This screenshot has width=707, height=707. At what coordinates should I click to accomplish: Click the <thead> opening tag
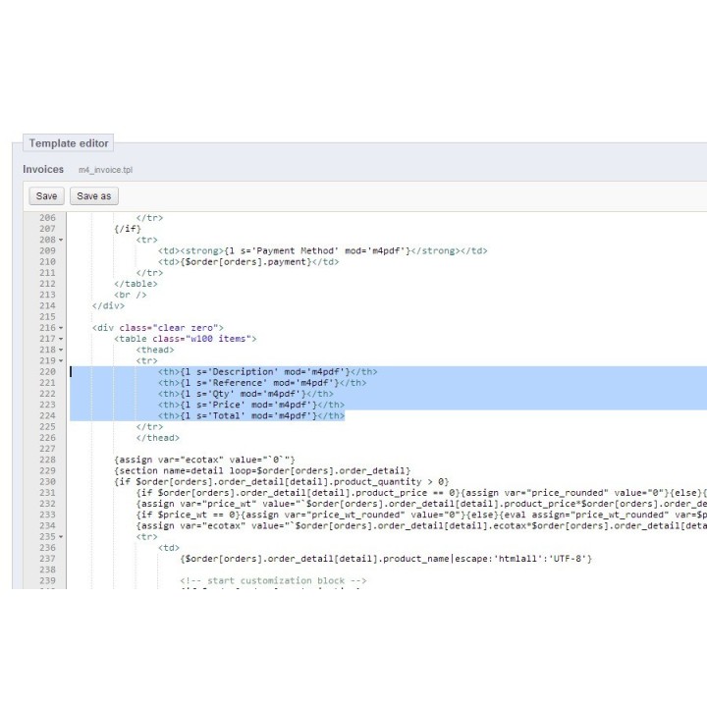pos(155,350)
